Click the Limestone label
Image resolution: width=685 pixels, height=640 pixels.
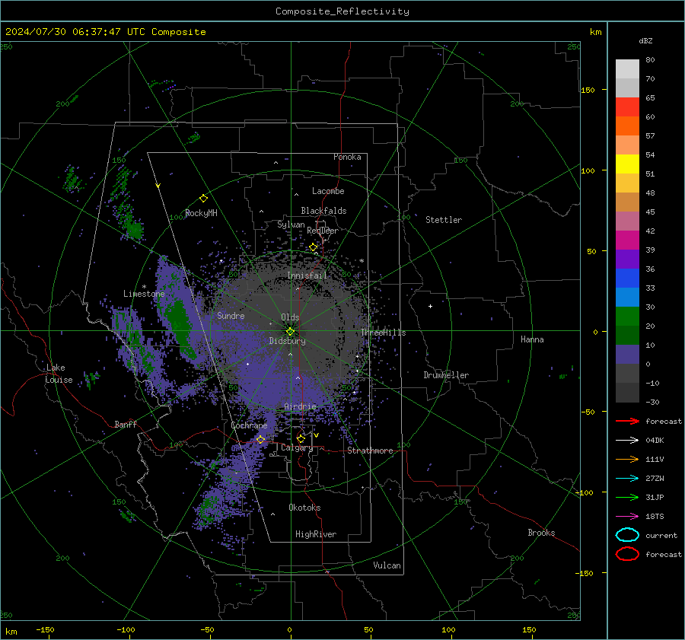point(144,294)
